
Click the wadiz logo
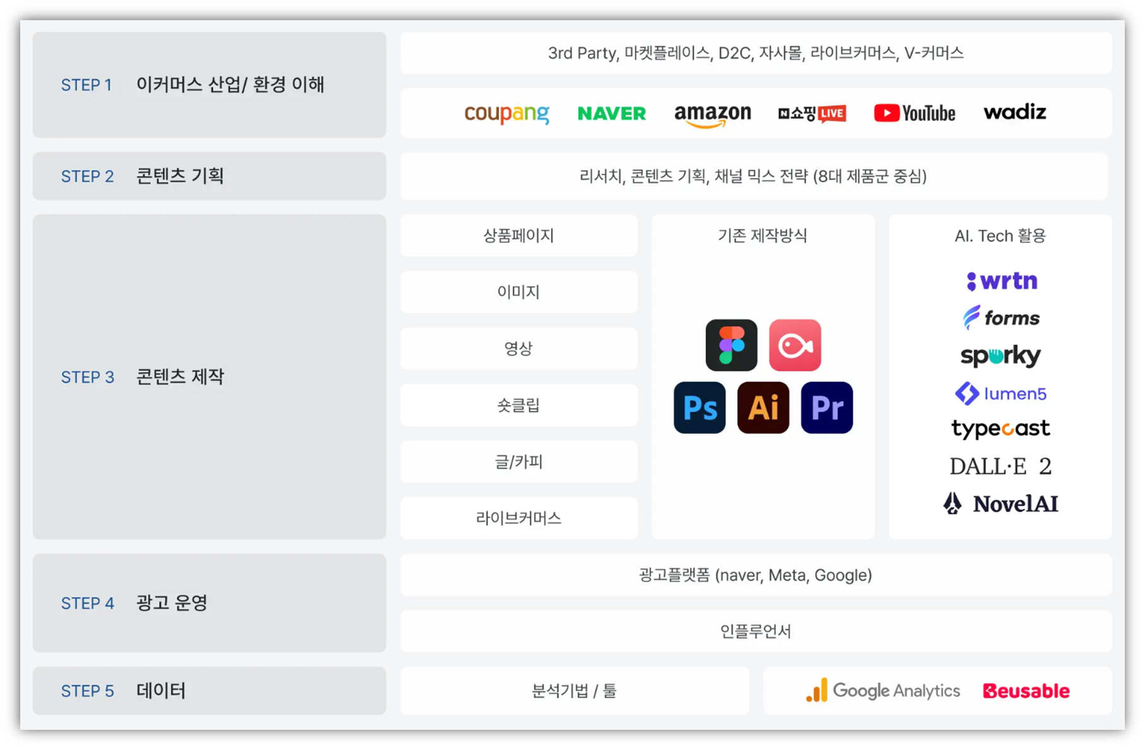coord(1015,112)
